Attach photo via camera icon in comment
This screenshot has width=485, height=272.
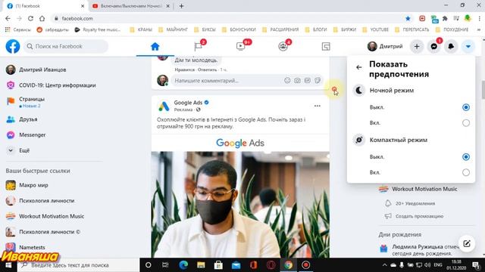point(297,81)
